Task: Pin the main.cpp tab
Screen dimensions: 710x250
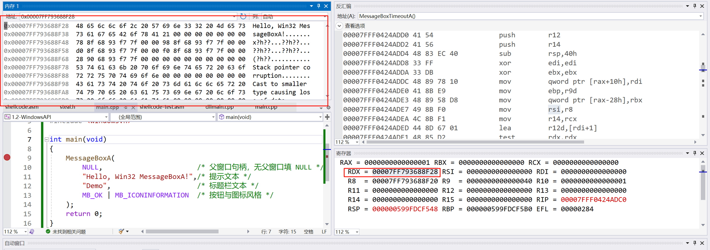Action: (126, 107)
